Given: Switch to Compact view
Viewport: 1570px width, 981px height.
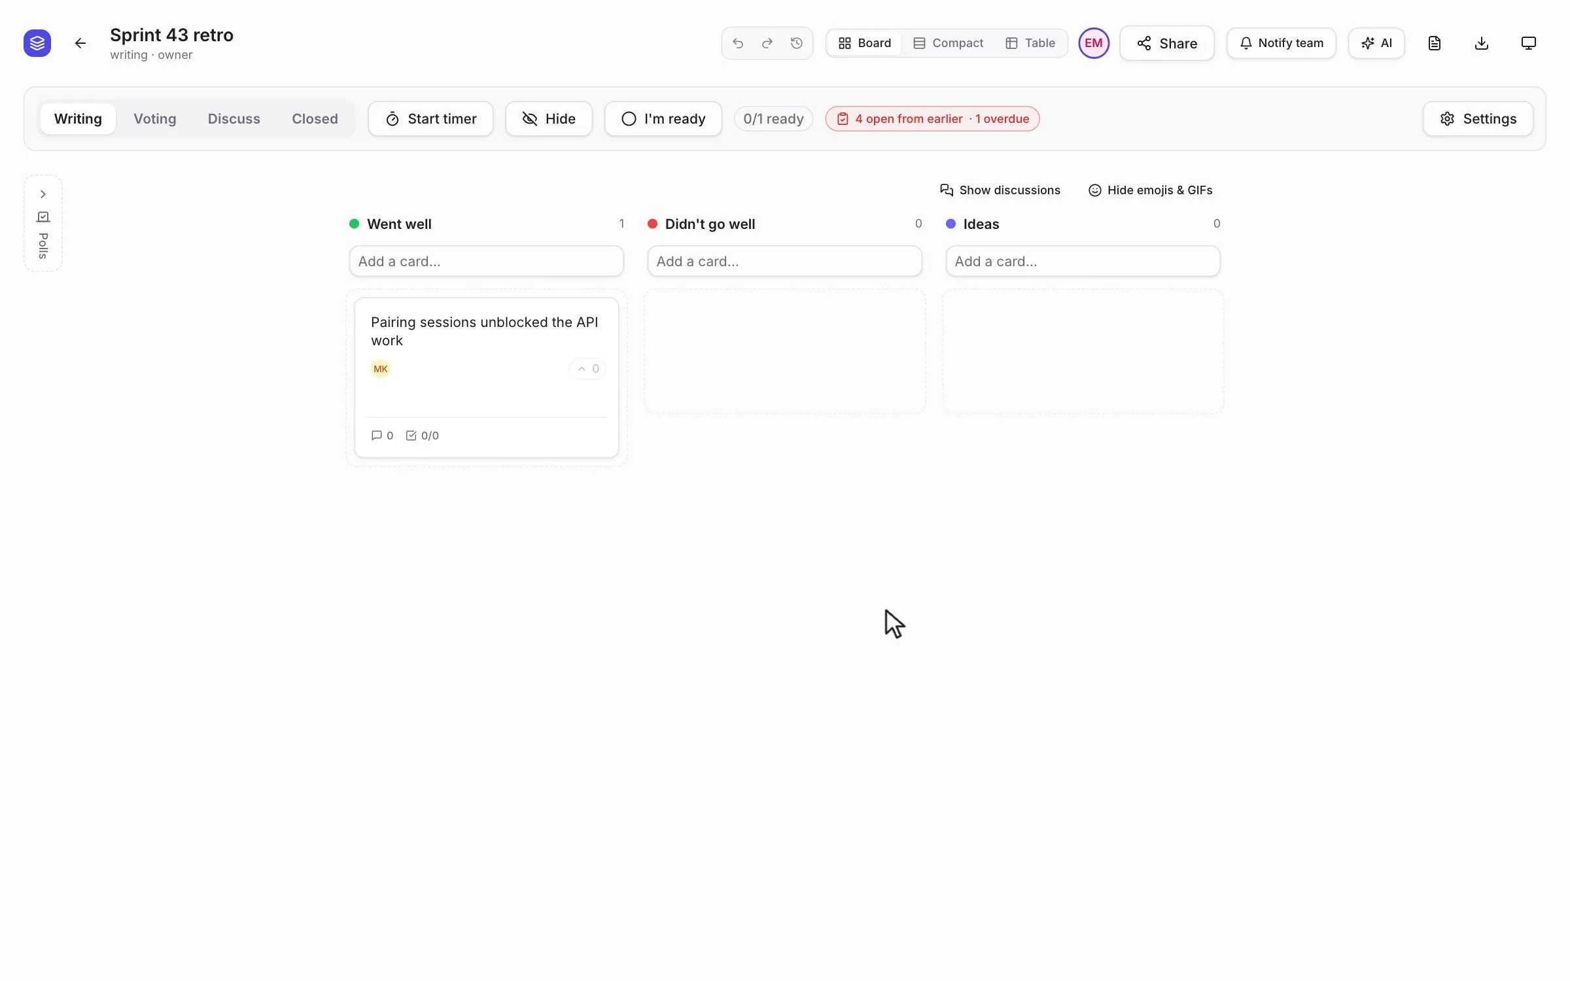Looking at the screenshot, I should [948, 43].
